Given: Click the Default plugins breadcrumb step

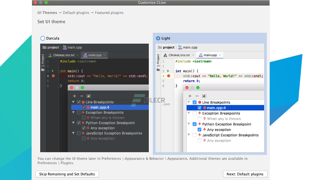Looking at the screenshot, I should (76, 13).
